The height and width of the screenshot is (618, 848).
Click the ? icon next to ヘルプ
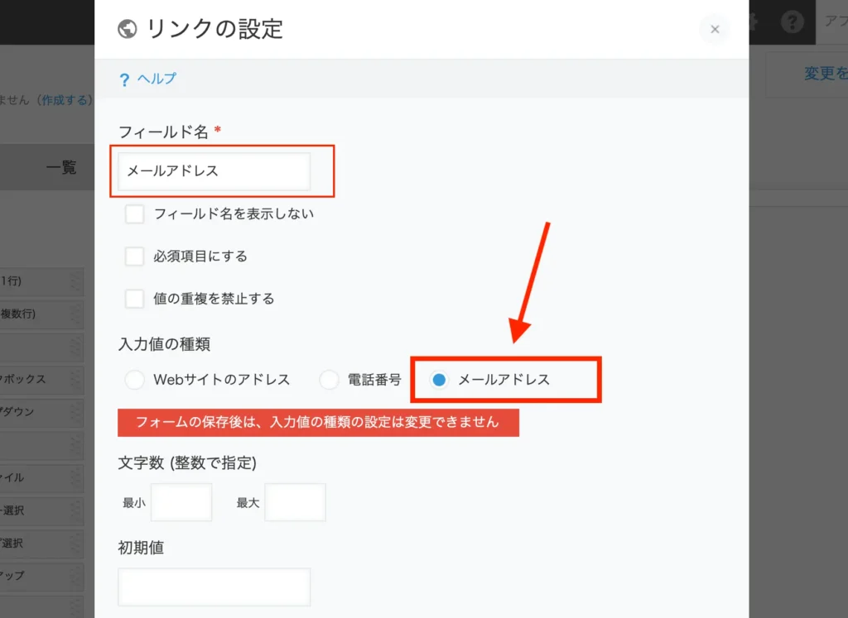tap(125, 77)
